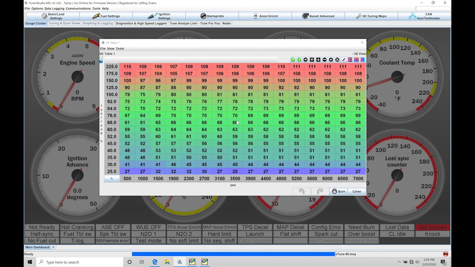Select the green increment-up arrow in VE Table toolbar

pos(293,59)
